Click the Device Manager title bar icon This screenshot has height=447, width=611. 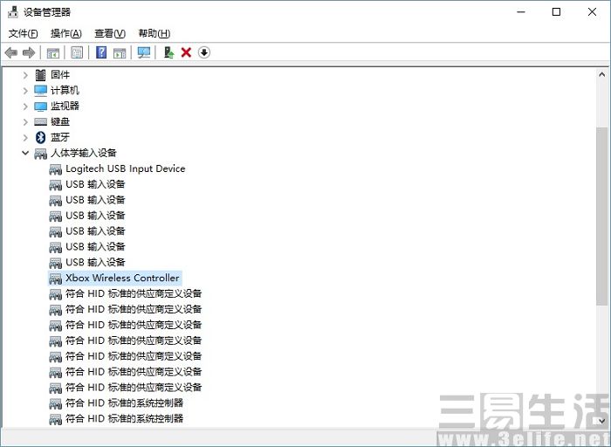13,11
